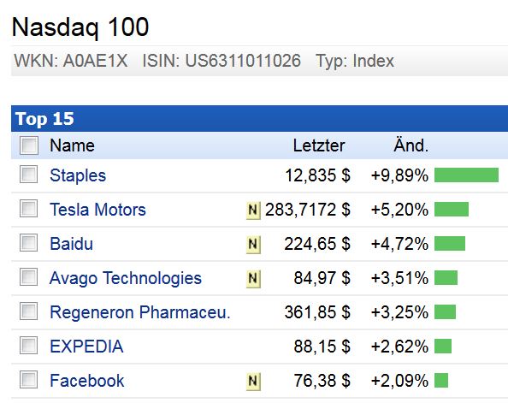
Task: Open the Staples stock link
Action: tap(78, 176)
